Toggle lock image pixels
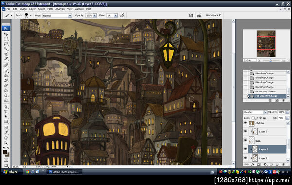The width and height of the screenshot is (292, 185). tap(256, 118)
